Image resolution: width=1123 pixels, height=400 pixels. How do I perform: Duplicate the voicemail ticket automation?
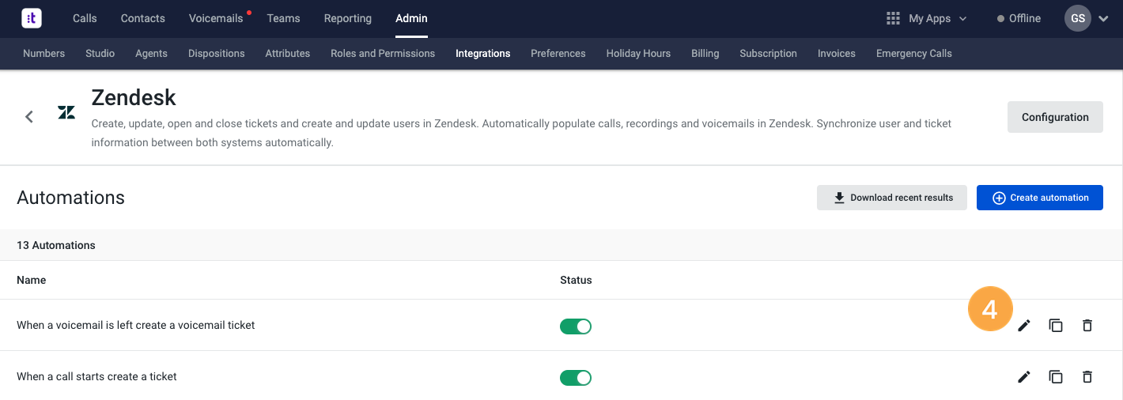[x=1056, y=326]
